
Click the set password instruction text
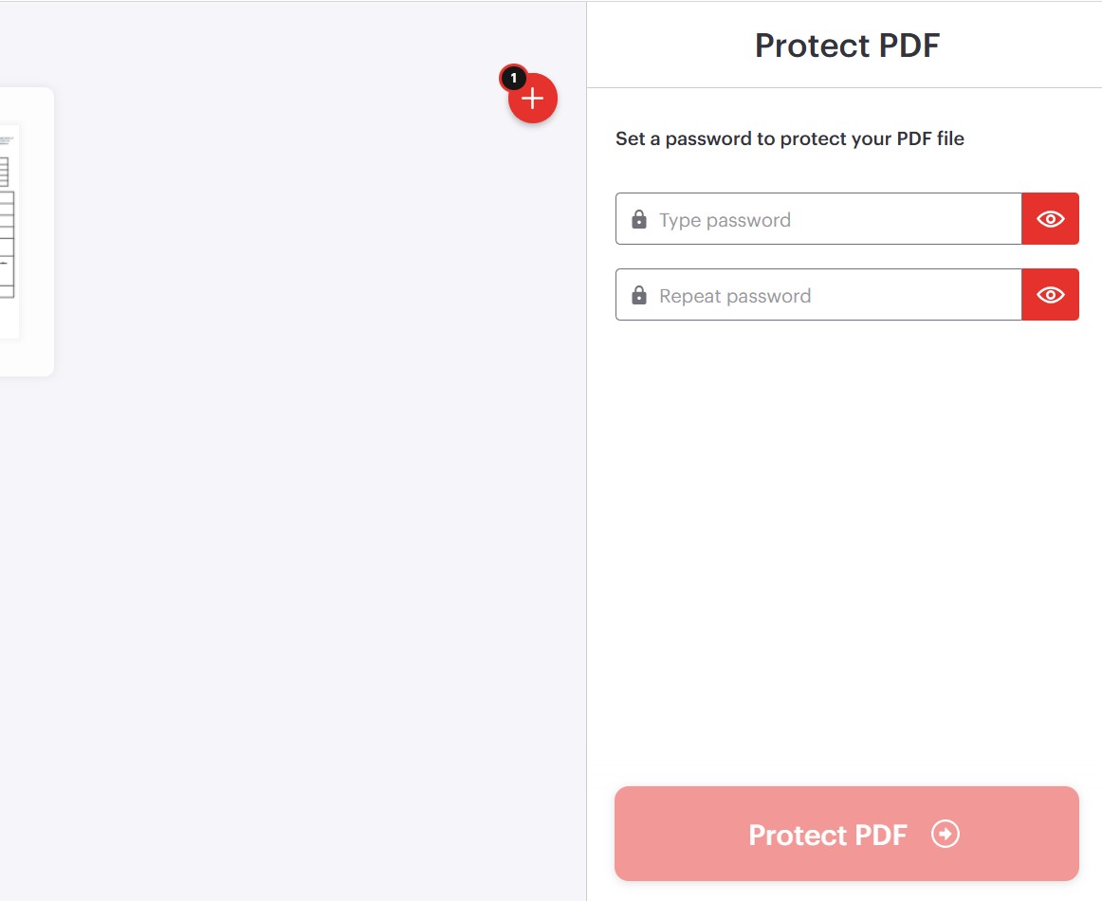pos(789,138)
